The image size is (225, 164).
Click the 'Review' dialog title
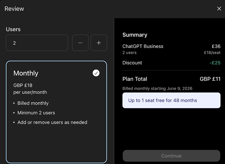coord(14,9)
